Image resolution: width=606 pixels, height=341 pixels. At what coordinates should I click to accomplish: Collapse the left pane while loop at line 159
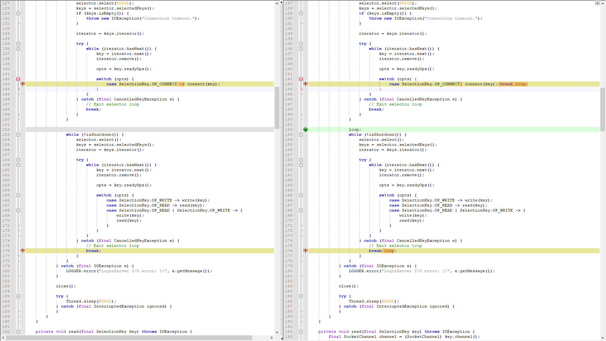point(18,165)
